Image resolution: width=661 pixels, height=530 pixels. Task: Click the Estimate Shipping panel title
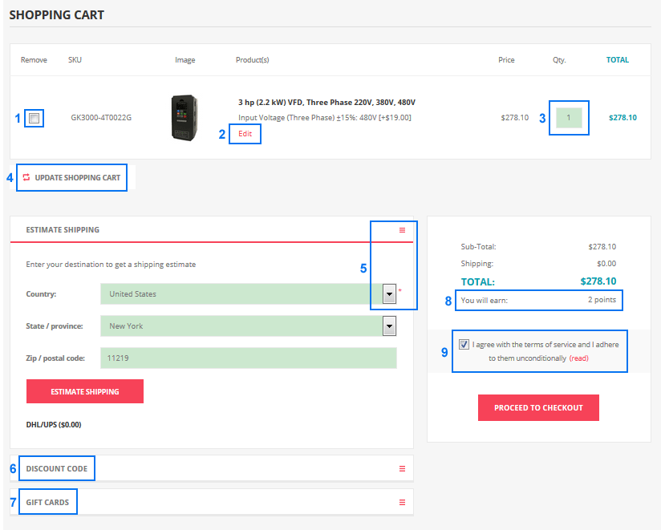[63, 229]
